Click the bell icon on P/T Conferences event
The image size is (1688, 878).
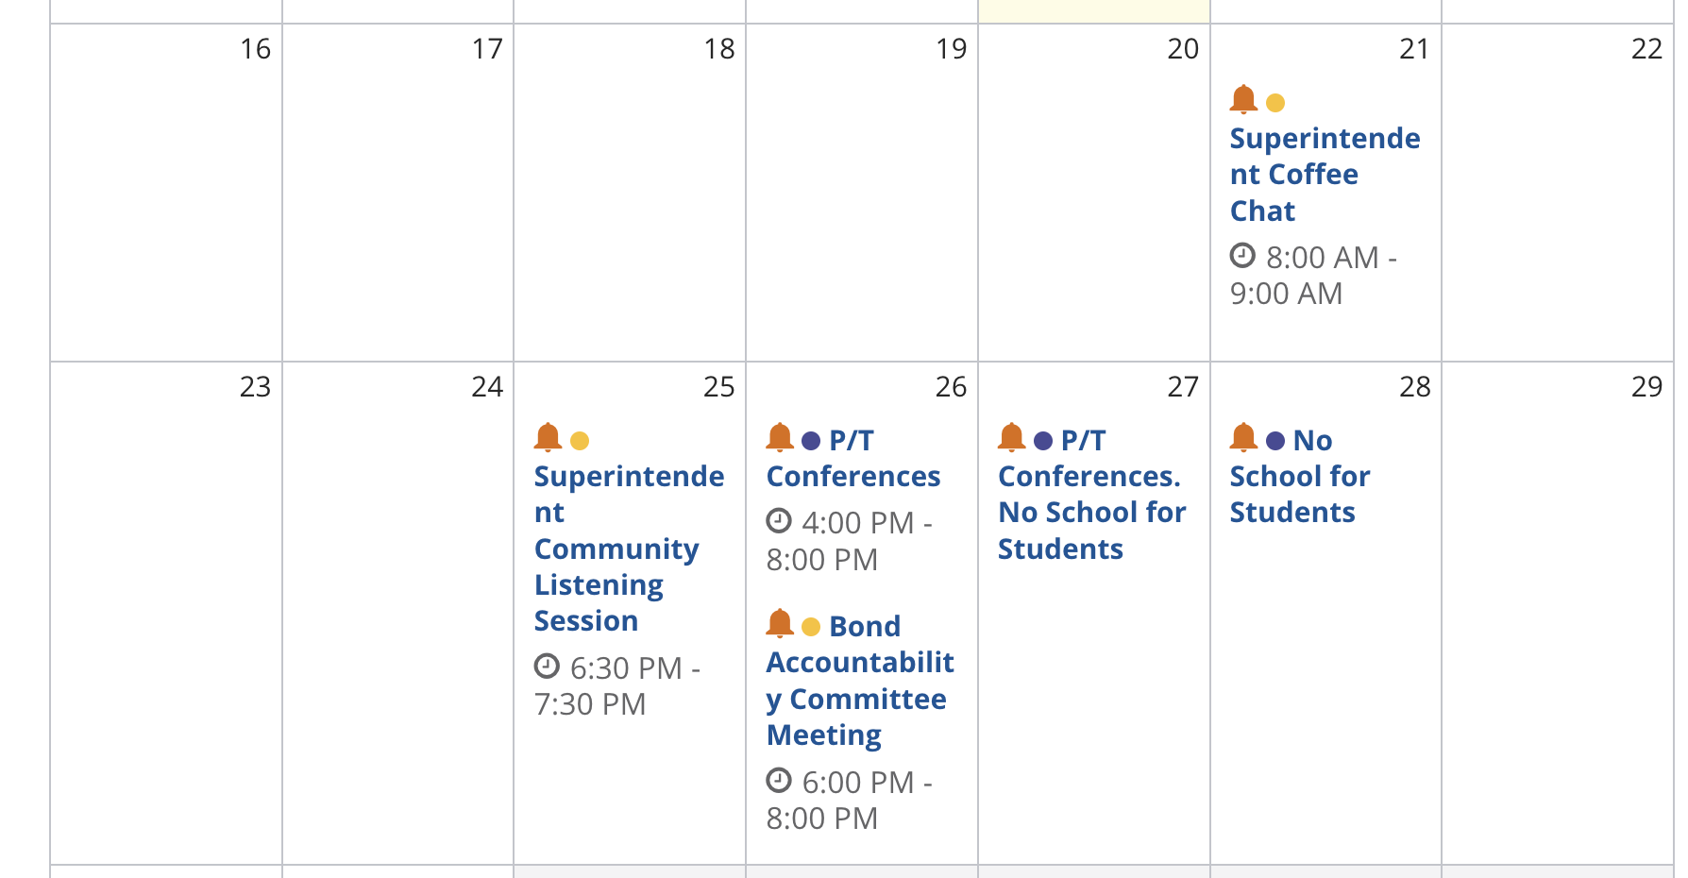point(781,438)
